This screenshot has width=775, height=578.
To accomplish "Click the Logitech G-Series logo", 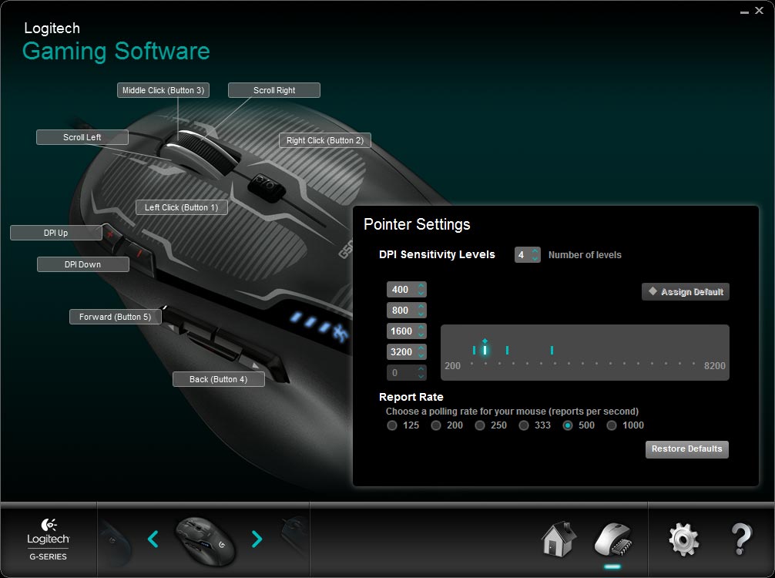I will (x=48, y=539).
